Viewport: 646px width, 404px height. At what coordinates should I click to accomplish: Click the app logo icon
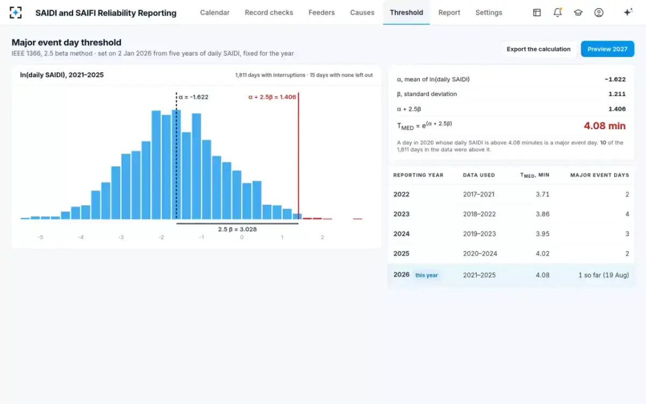coord(16,12)
